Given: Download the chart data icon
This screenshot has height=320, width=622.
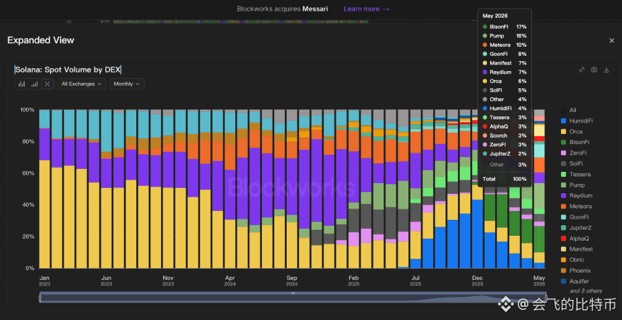Looking at the screenshot, I should coord(606,70).
